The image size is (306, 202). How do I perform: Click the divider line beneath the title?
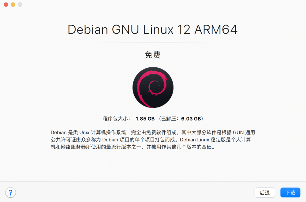(x=153, y=43)
